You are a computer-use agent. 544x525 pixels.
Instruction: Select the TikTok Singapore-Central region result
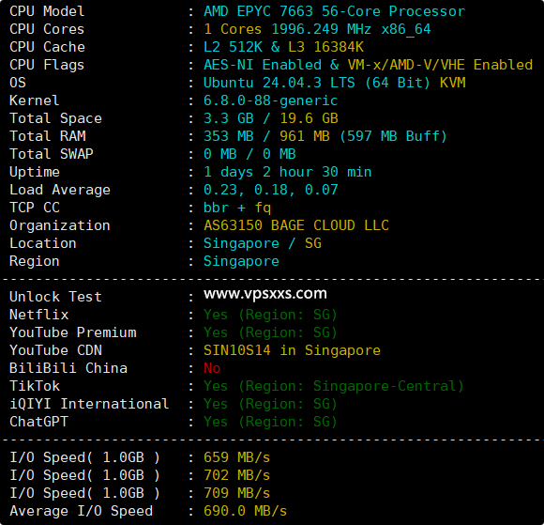coord(333,386)
